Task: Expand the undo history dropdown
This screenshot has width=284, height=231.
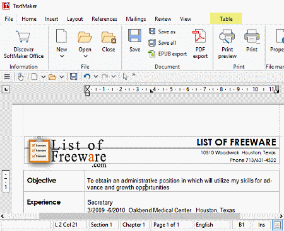Action: pos(96,76)
